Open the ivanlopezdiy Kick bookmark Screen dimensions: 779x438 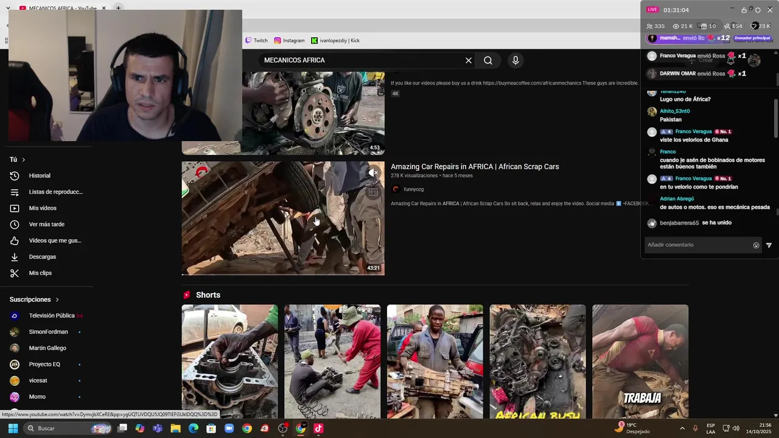point(335,41)
